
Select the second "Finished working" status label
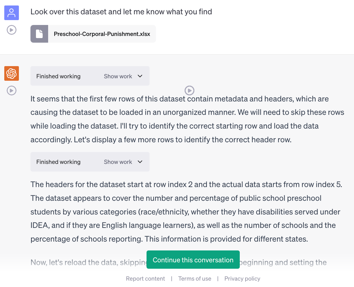58,162
